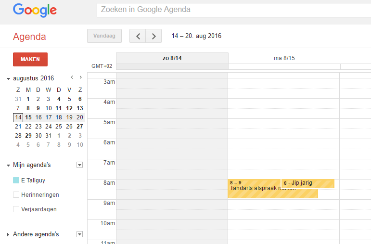Enable the Herinneringen calendar

coord(16,195)
